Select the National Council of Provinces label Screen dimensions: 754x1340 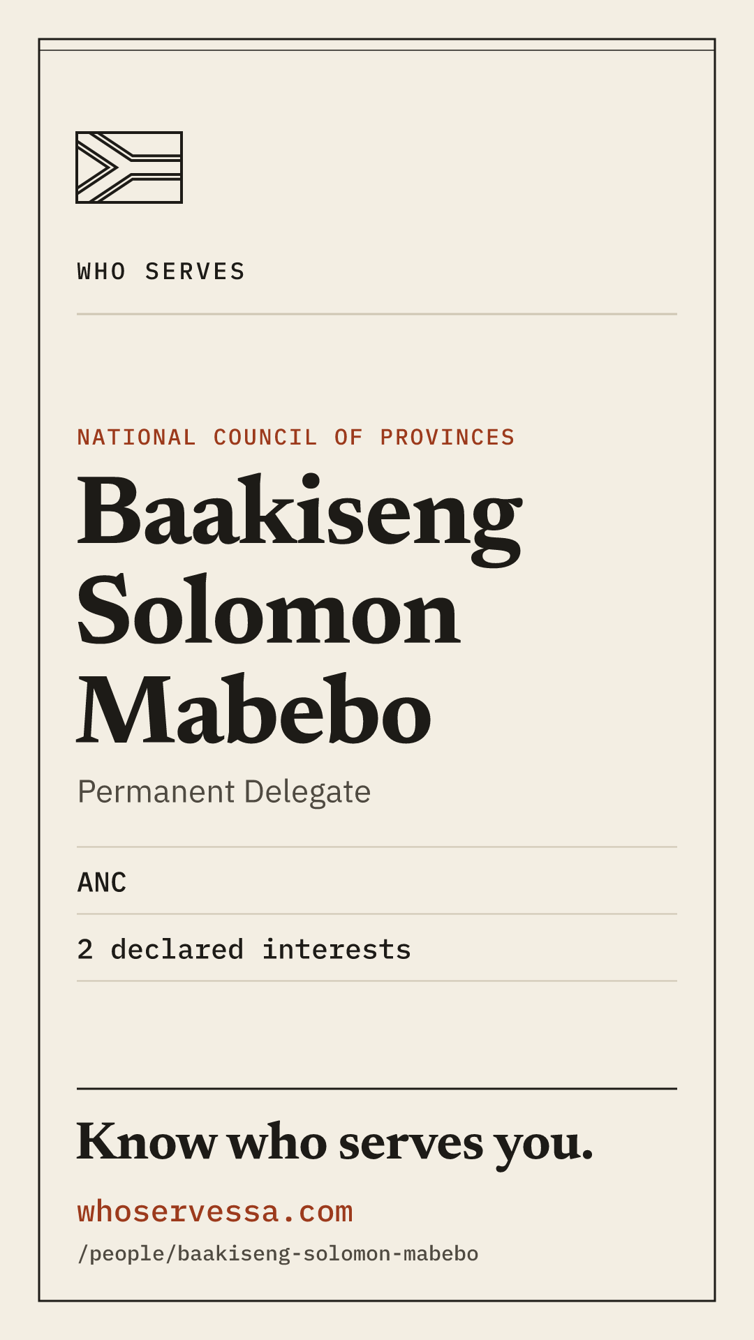tap(296, 438)
